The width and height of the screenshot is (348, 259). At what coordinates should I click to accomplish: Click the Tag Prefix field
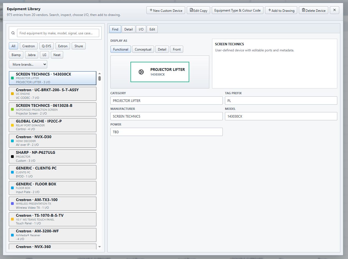[x=281, y=101]
